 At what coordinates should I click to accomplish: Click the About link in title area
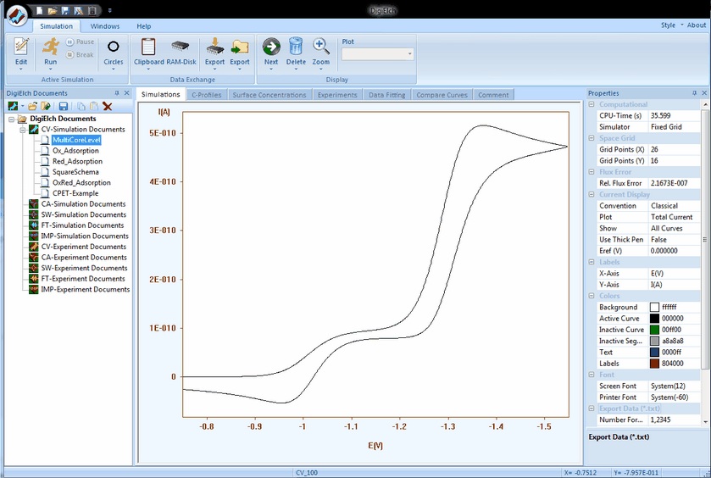(x=696, y=25)
